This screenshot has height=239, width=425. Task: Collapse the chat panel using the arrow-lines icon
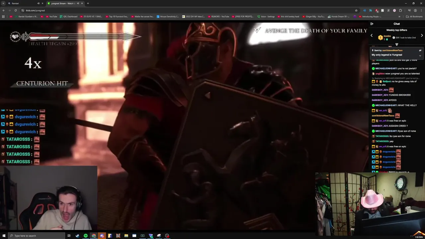(x=372, y=24)
